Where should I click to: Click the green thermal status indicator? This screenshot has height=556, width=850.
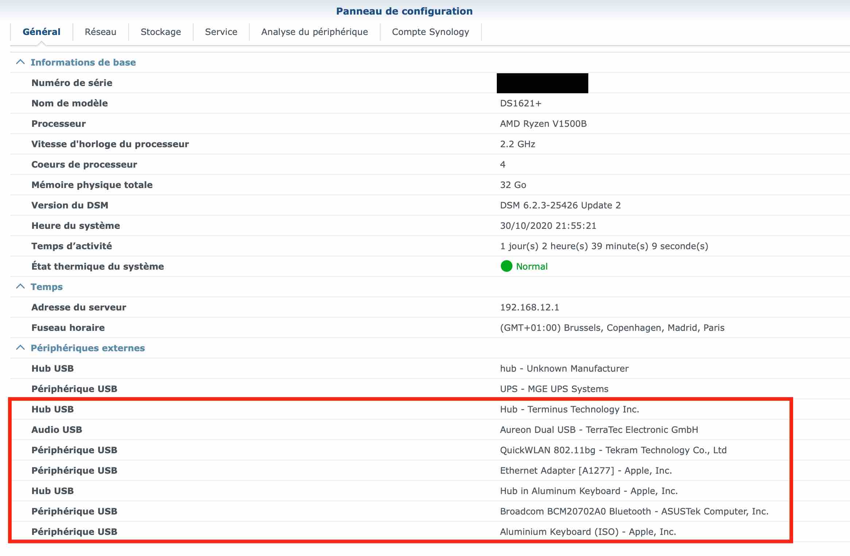point(506,266)
